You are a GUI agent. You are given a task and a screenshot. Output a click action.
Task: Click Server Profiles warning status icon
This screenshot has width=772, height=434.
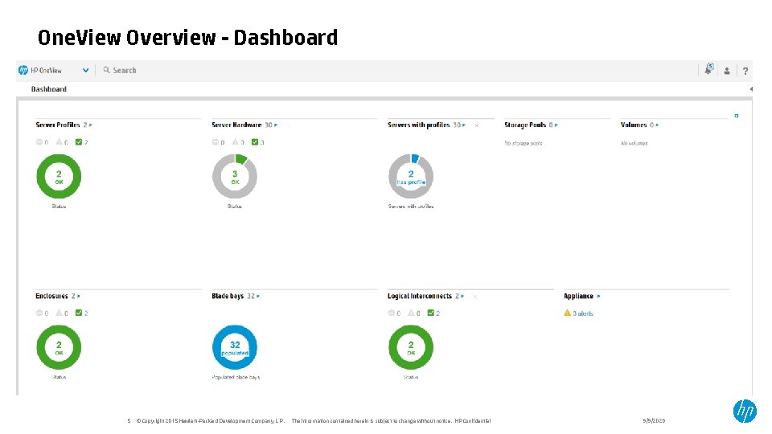point(59,141)
